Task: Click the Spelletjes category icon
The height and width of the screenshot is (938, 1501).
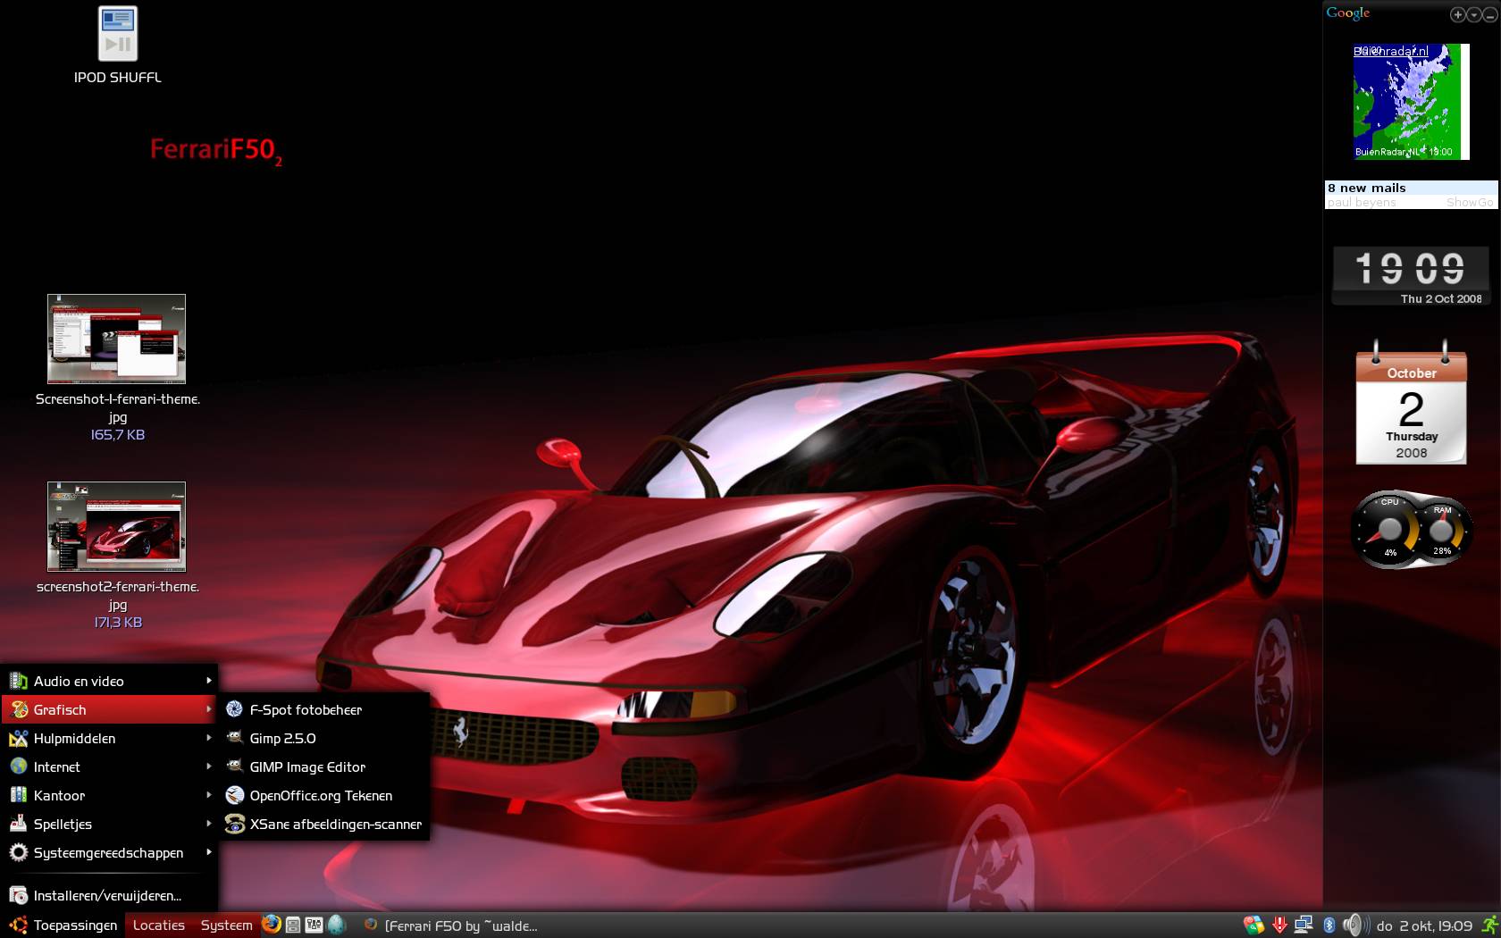Action: tap(18, 824)
